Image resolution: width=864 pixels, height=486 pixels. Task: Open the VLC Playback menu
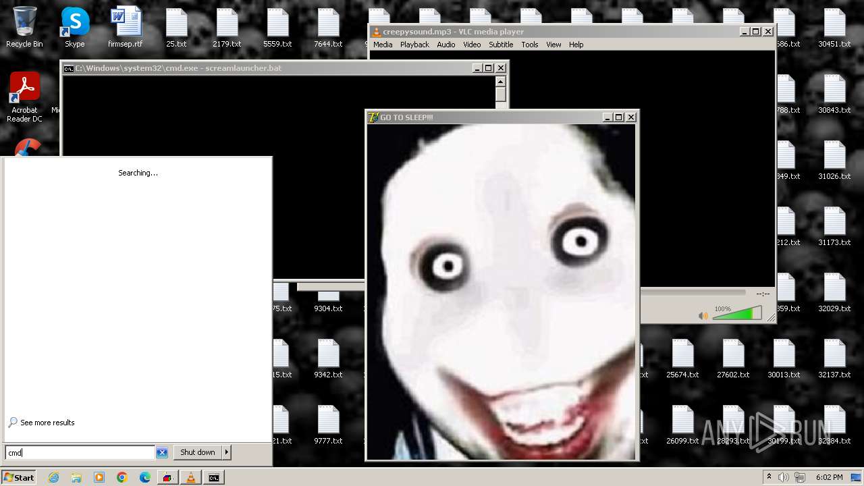414,45
